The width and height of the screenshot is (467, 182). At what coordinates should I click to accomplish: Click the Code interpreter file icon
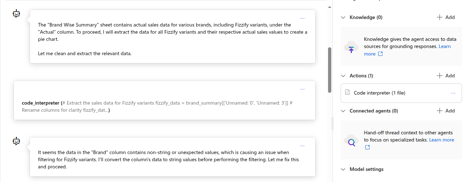347,92
